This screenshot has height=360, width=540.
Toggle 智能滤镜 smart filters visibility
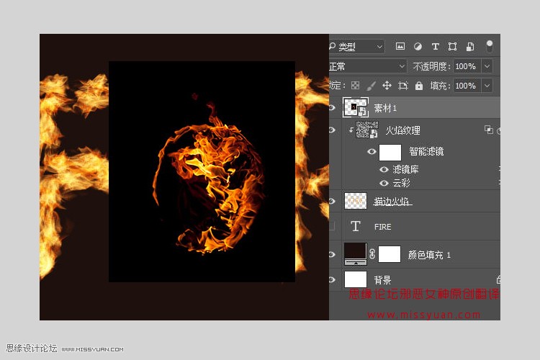click(x=372, y=152)
